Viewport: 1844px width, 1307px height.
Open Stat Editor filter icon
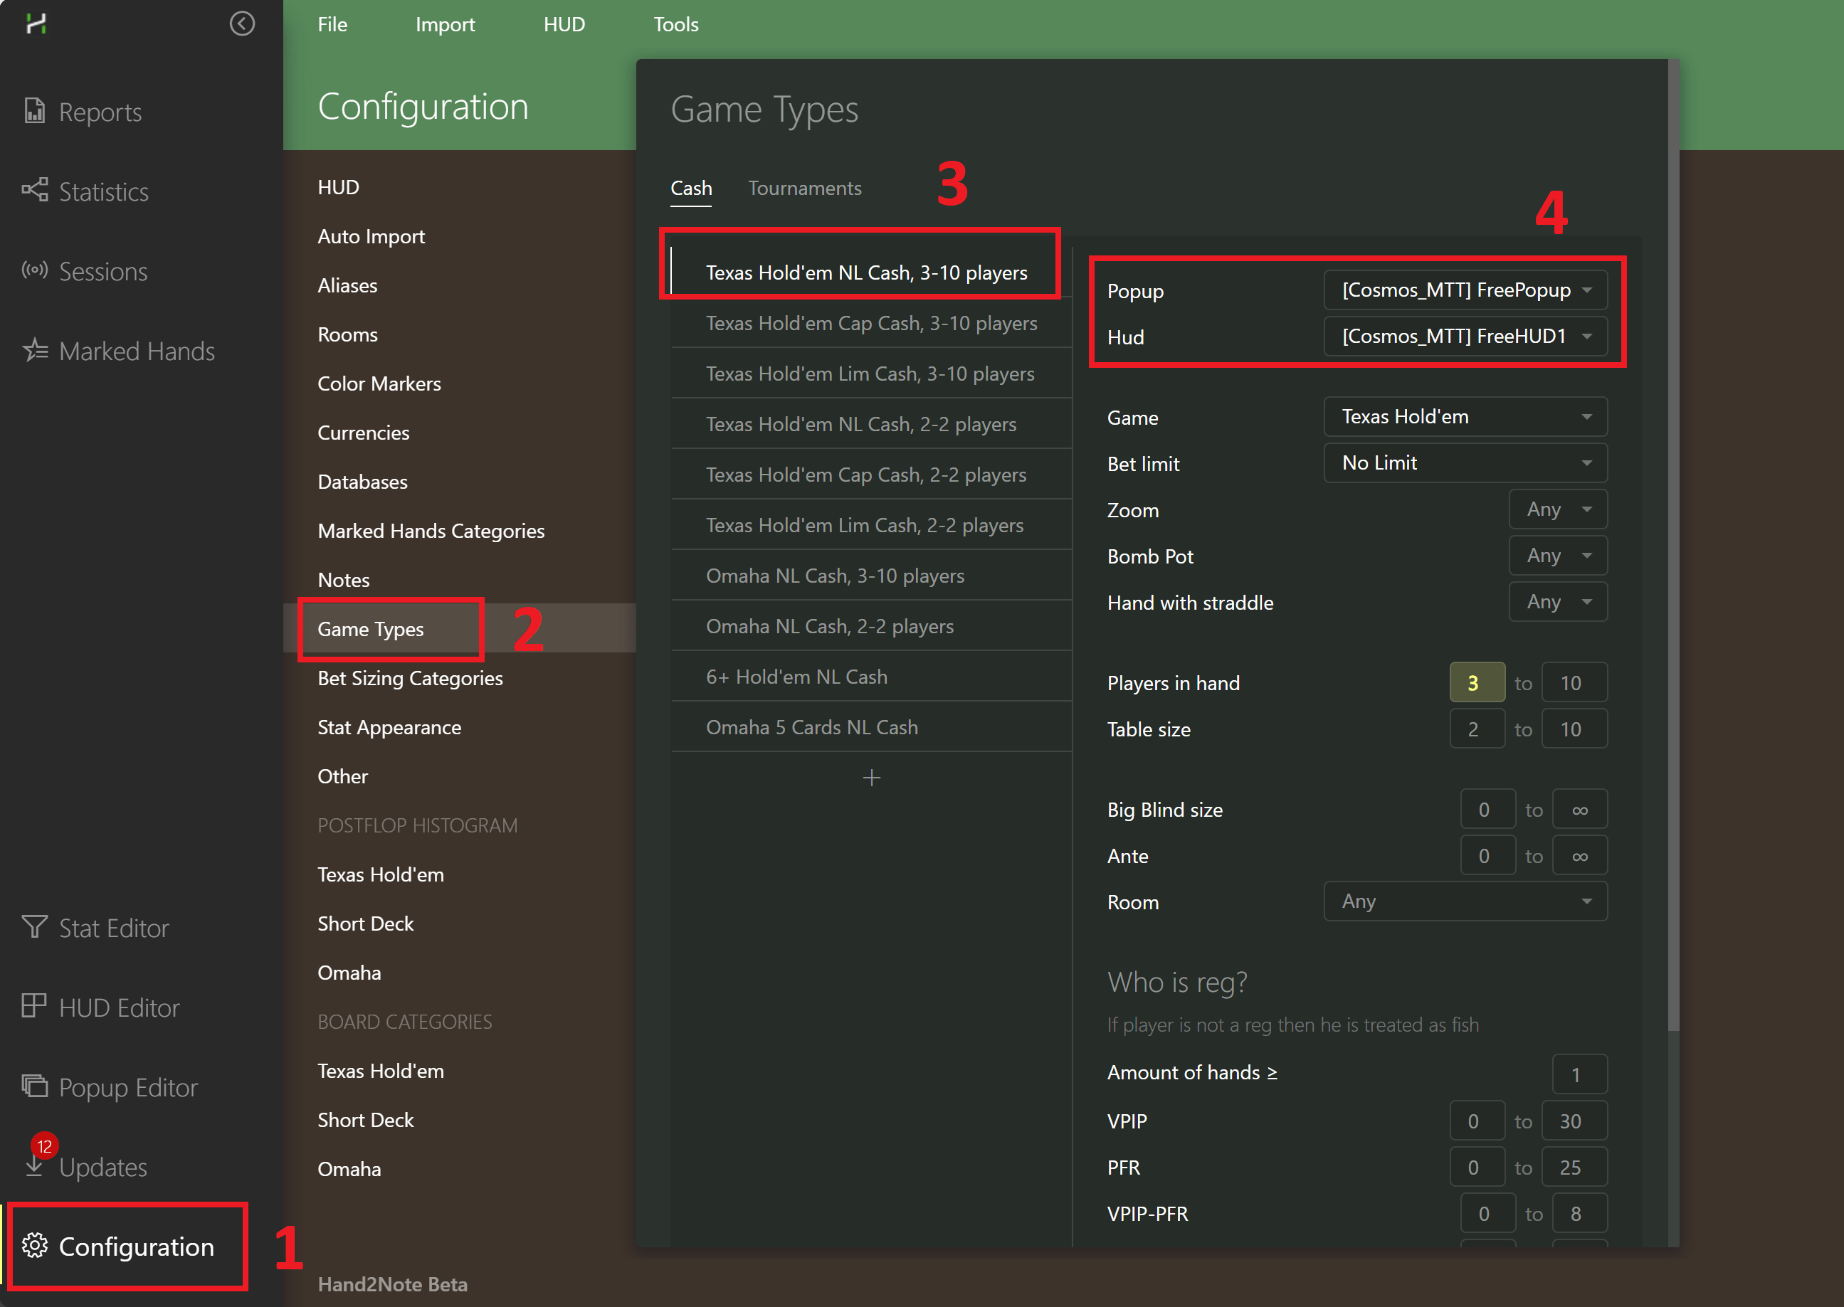[33, 927]
